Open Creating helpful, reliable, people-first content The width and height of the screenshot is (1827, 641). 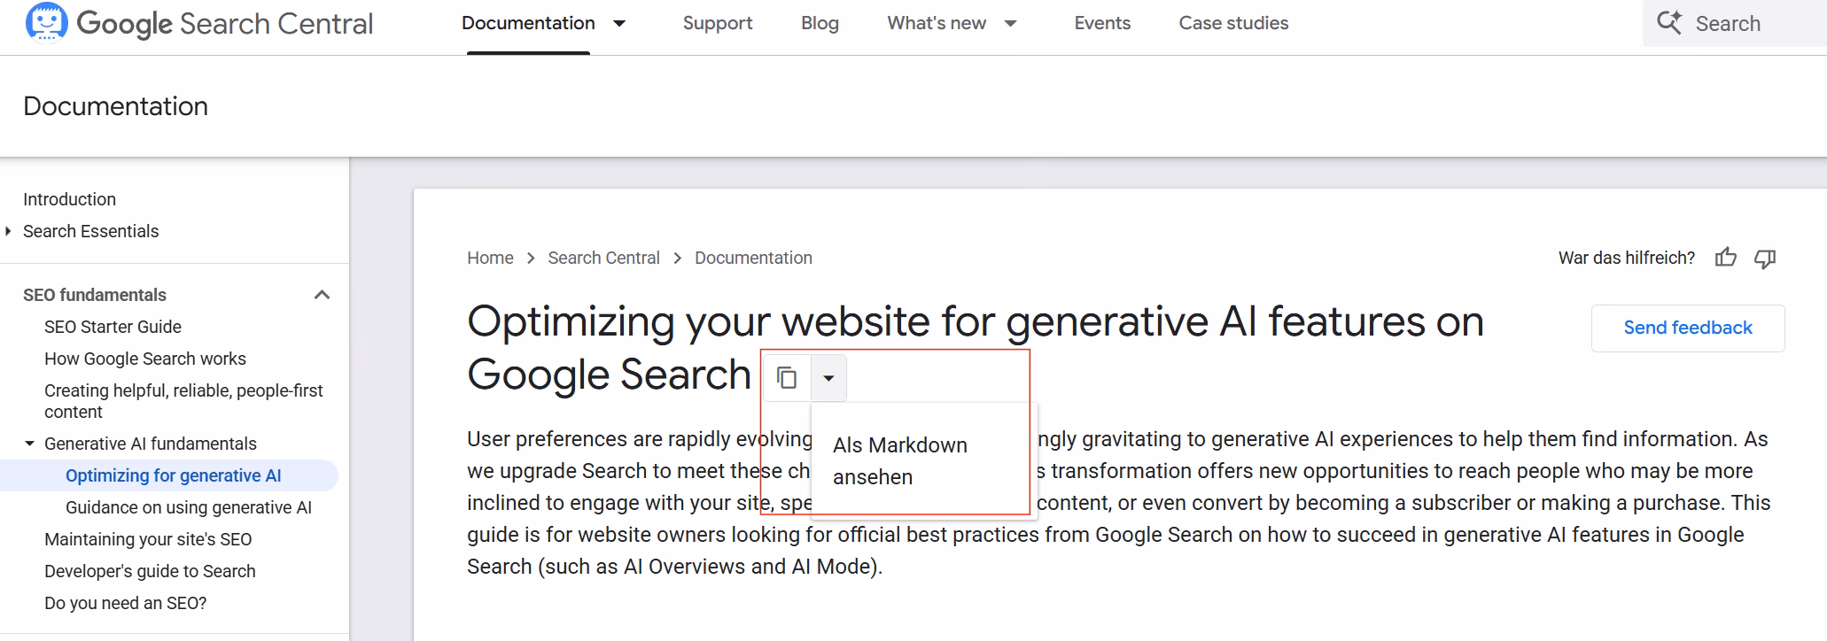(x=183, y=401)
